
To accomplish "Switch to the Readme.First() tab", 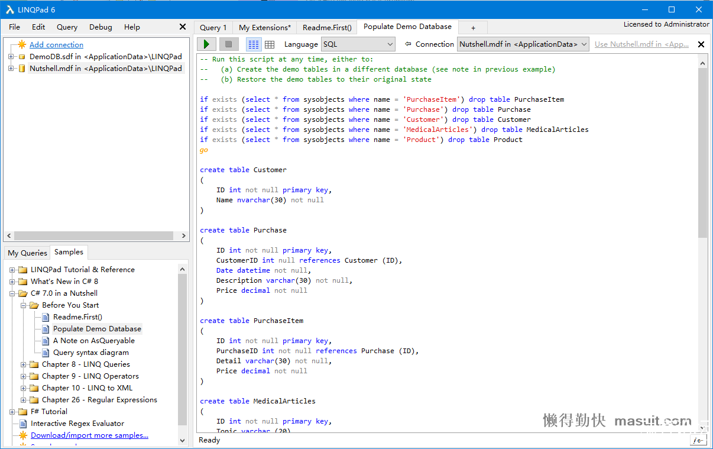I will tap(327, 28).
